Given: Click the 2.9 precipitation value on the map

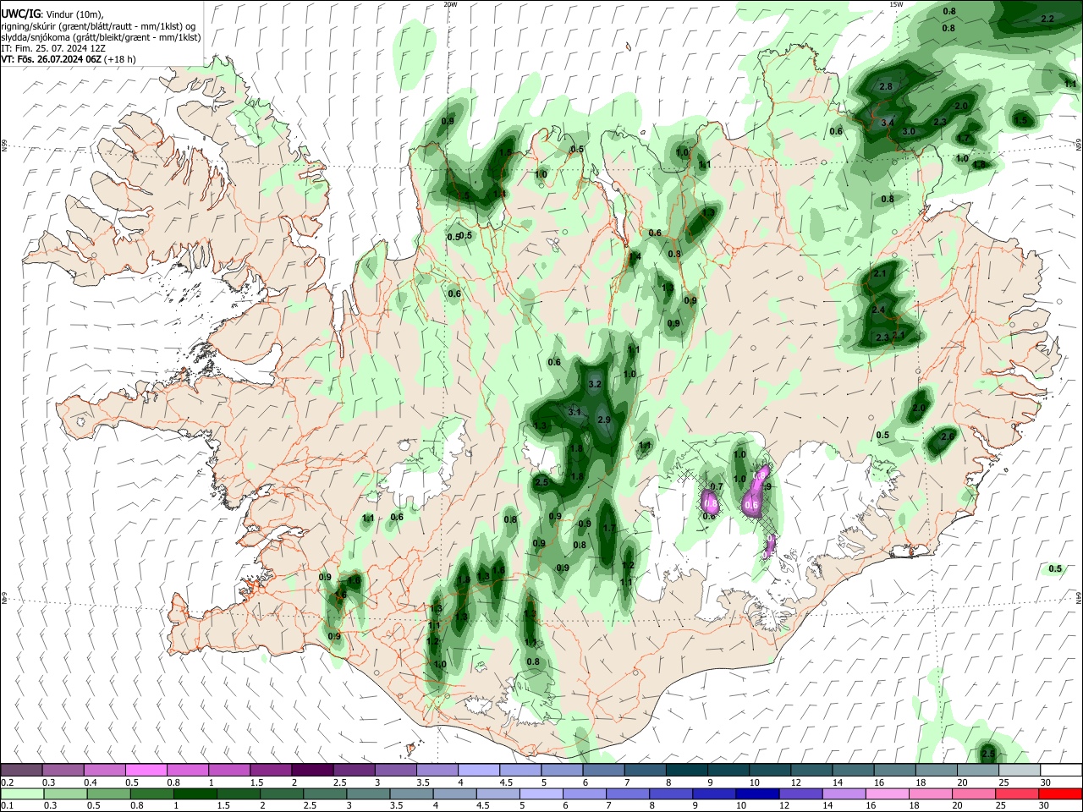Looking at the screenshot, I should pyautogui.click(x=604, y=420).
